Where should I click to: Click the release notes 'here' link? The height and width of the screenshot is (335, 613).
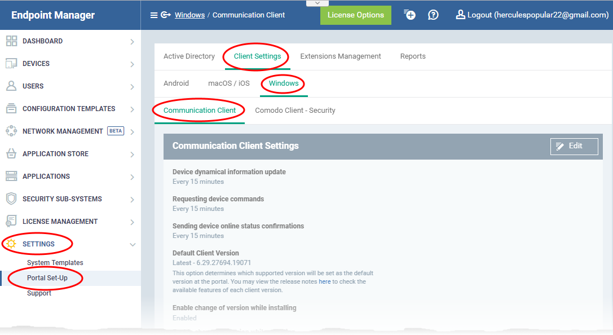coord(324,281)
